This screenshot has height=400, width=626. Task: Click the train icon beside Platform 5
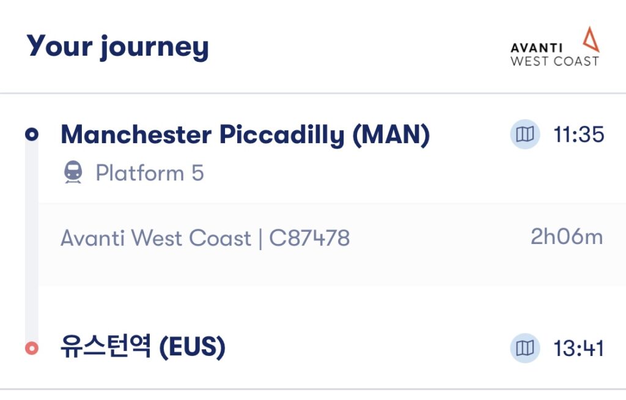click(73, 173)
